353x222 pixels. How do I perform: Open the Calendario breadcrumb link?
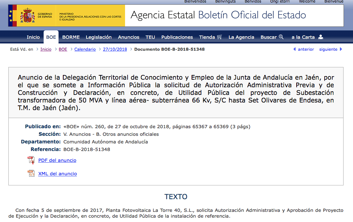pyautogui.click(x=85, y=49)
